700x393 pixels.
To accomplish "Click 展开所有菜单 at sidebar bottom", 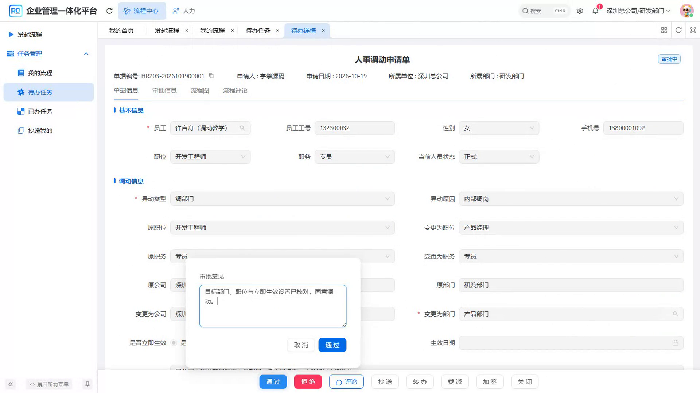I will point(49,384).
